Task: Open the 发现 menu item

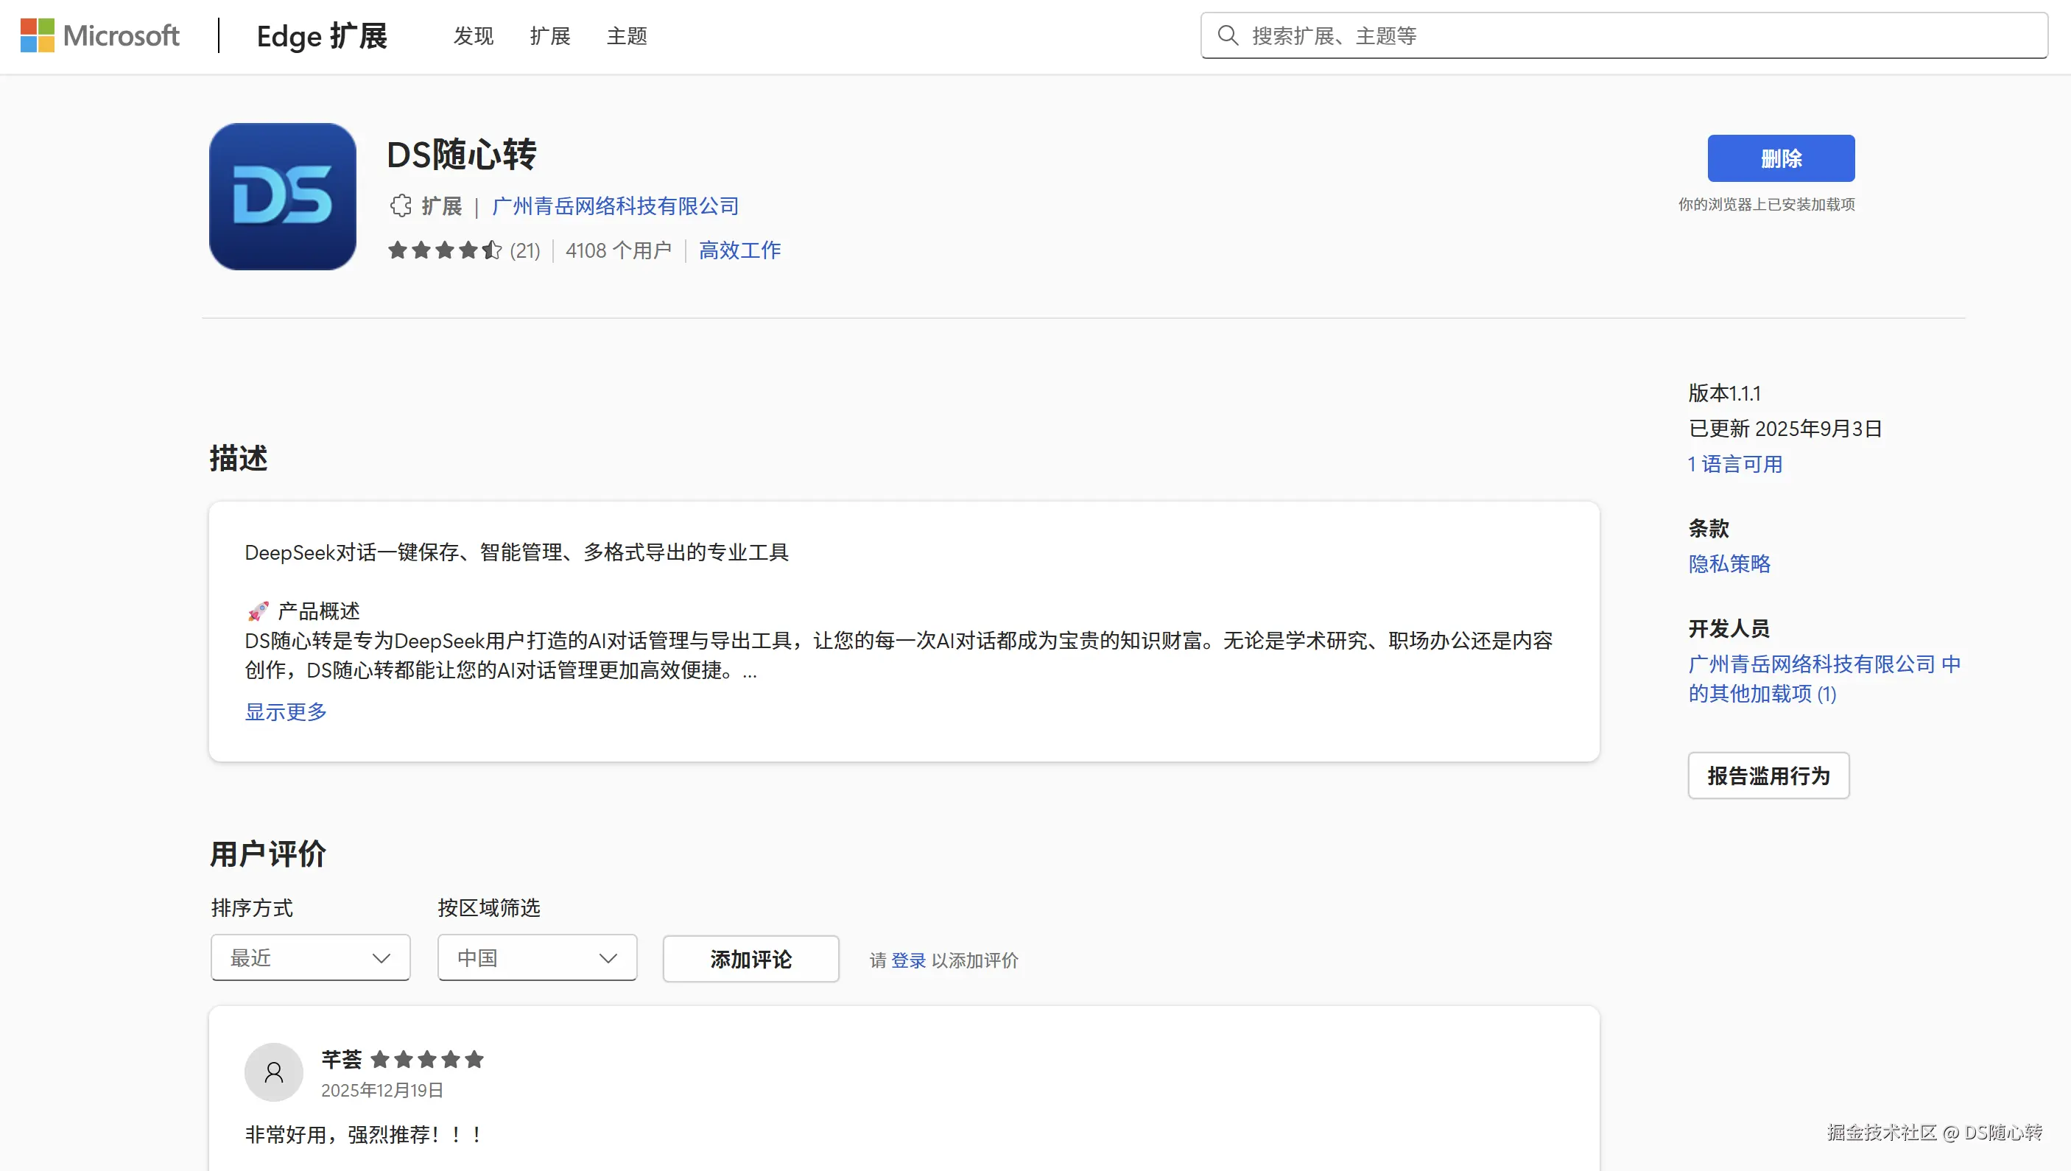Action: 474,36
